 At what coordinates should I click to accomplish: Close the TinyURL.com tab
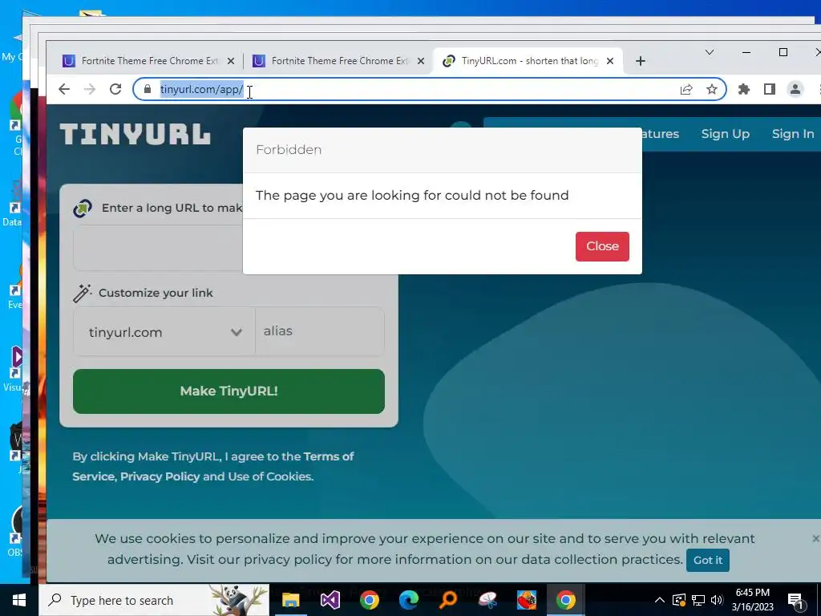tap(610, 61)
